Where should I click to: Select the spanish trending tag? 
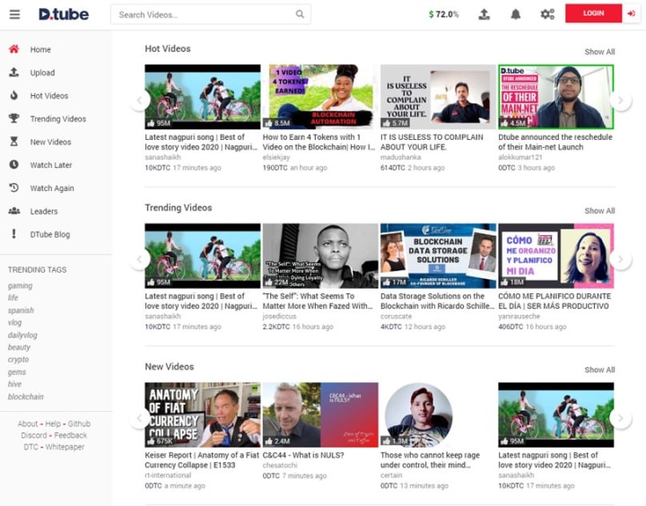click(21, 310)
